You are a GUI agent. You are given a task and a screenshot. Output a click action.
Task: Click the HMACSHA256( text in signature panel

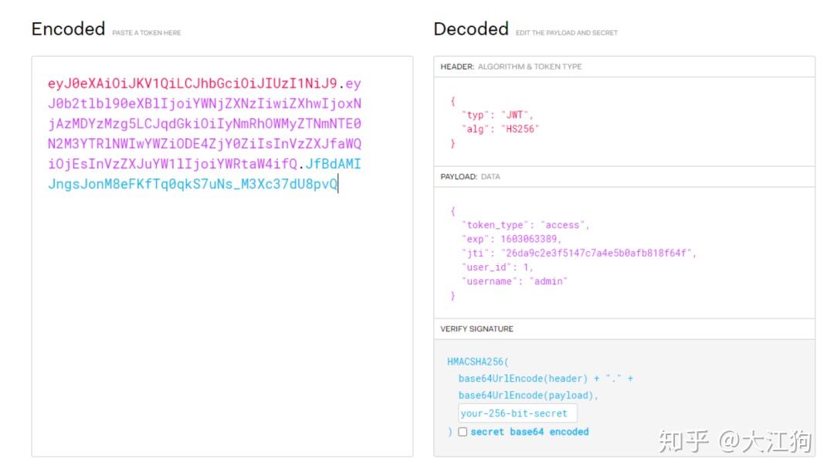(479, 362)
